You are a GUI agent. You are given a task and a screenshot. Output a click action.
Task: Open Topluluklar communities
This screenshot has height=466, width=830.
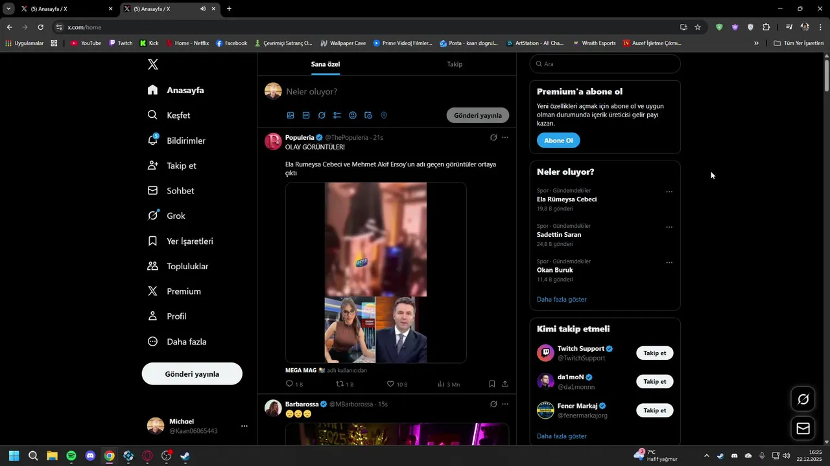click(178, 266)
